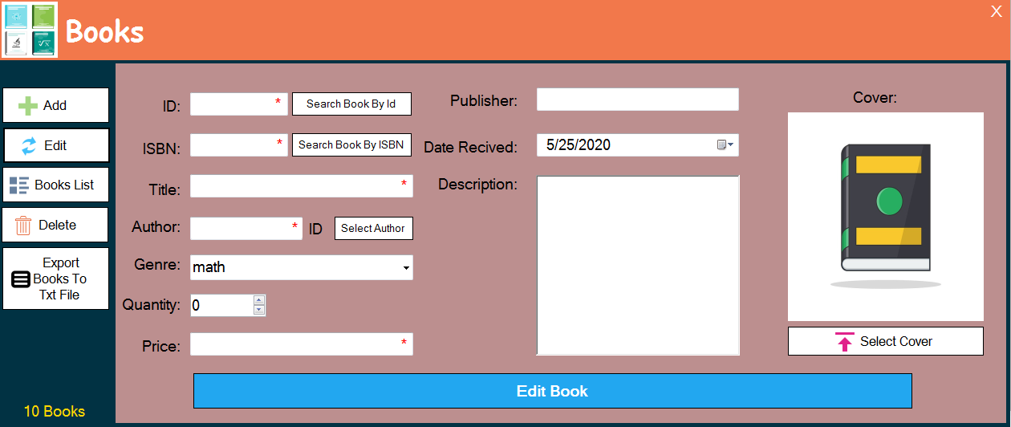Viewport: 1011px width, 427px height.
Task: Click the green plus Add icon
Action: 28,105
